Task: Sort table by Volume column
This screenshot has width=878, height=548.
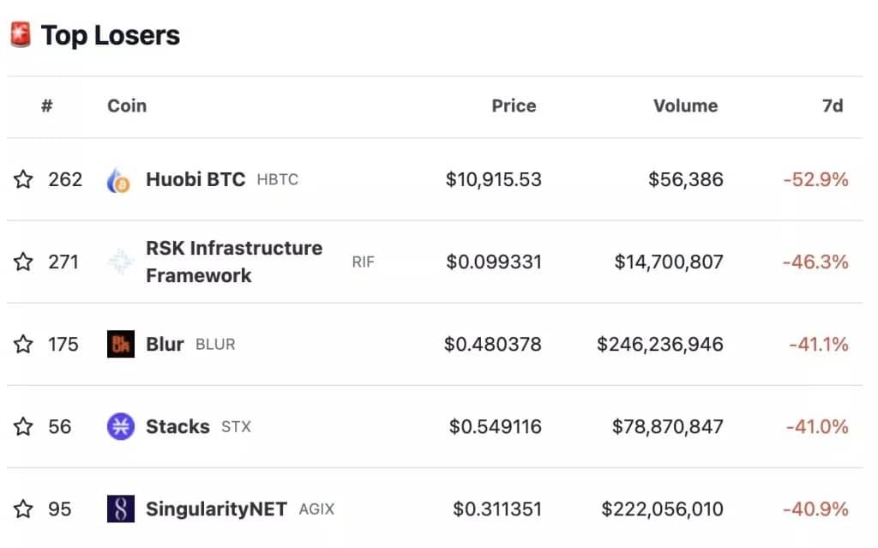Action: pyautogui.click(x=685, y=105)
